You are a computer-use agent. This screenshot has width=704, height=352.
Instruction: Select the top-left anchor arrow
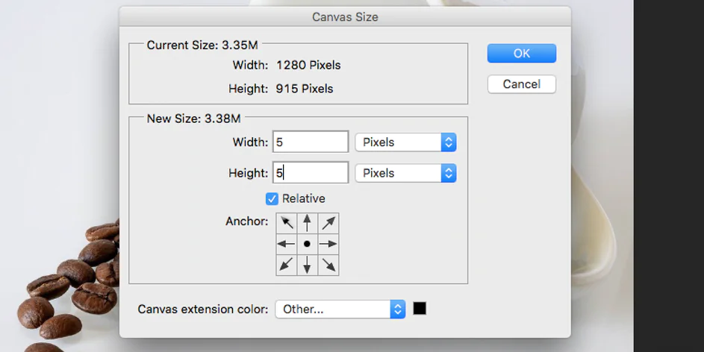[287, 223]
